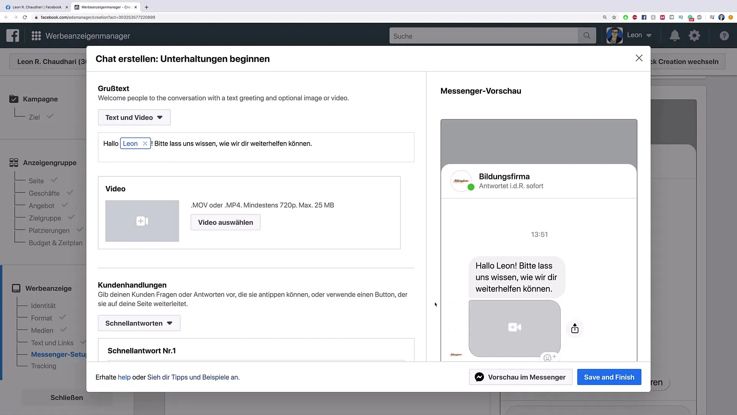
Task: Click the share icon in Messenger preview
Action: tap(575, 329)
